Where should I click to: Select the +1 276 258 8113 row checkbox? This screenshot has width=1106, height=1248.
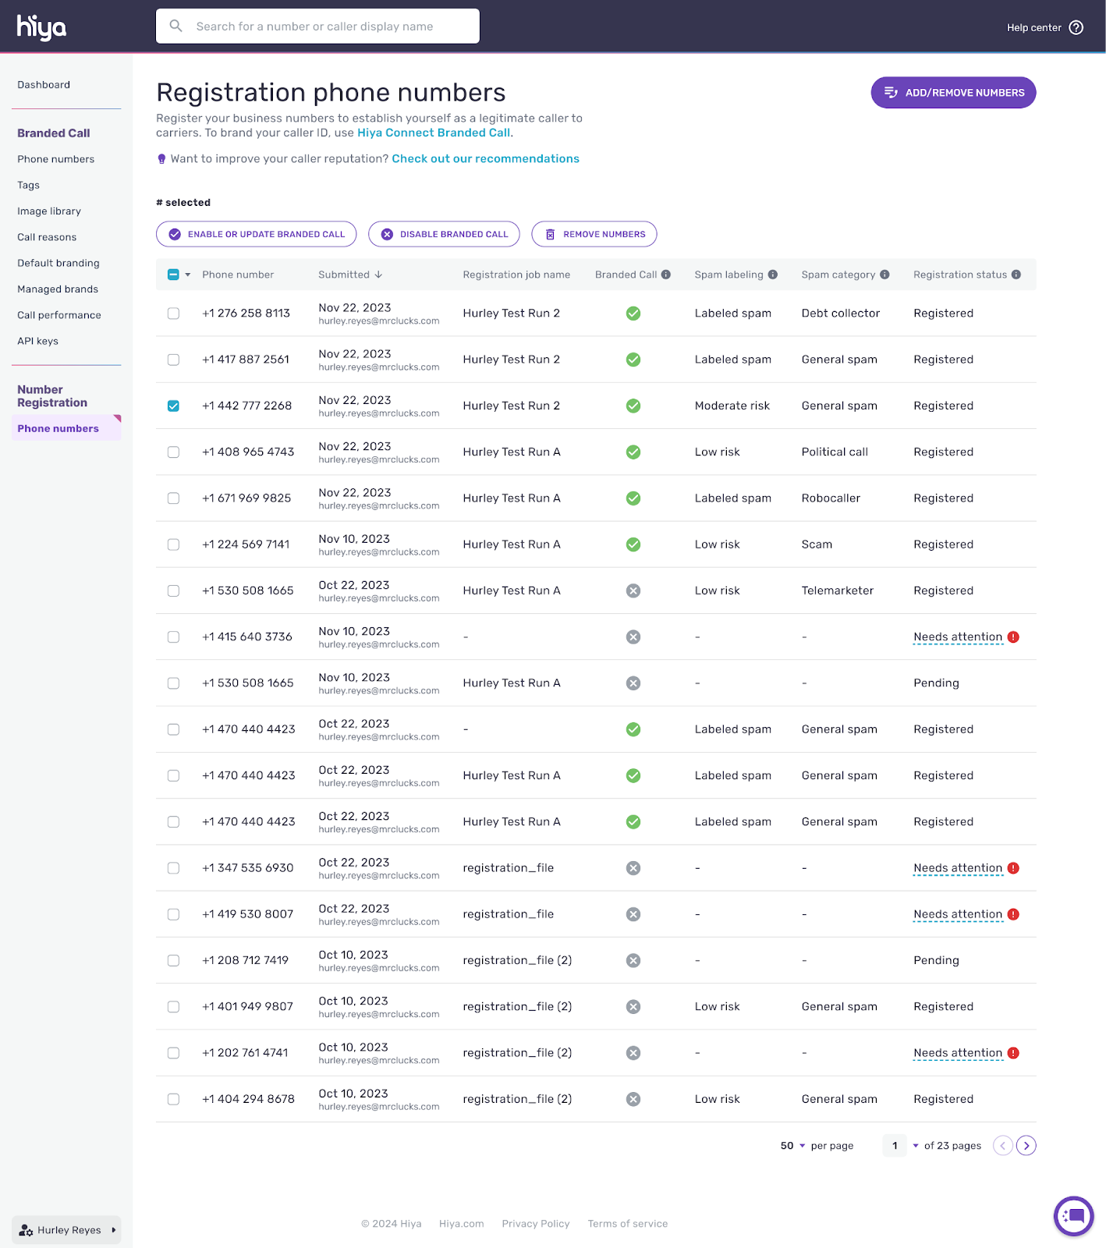click(173, 314)
